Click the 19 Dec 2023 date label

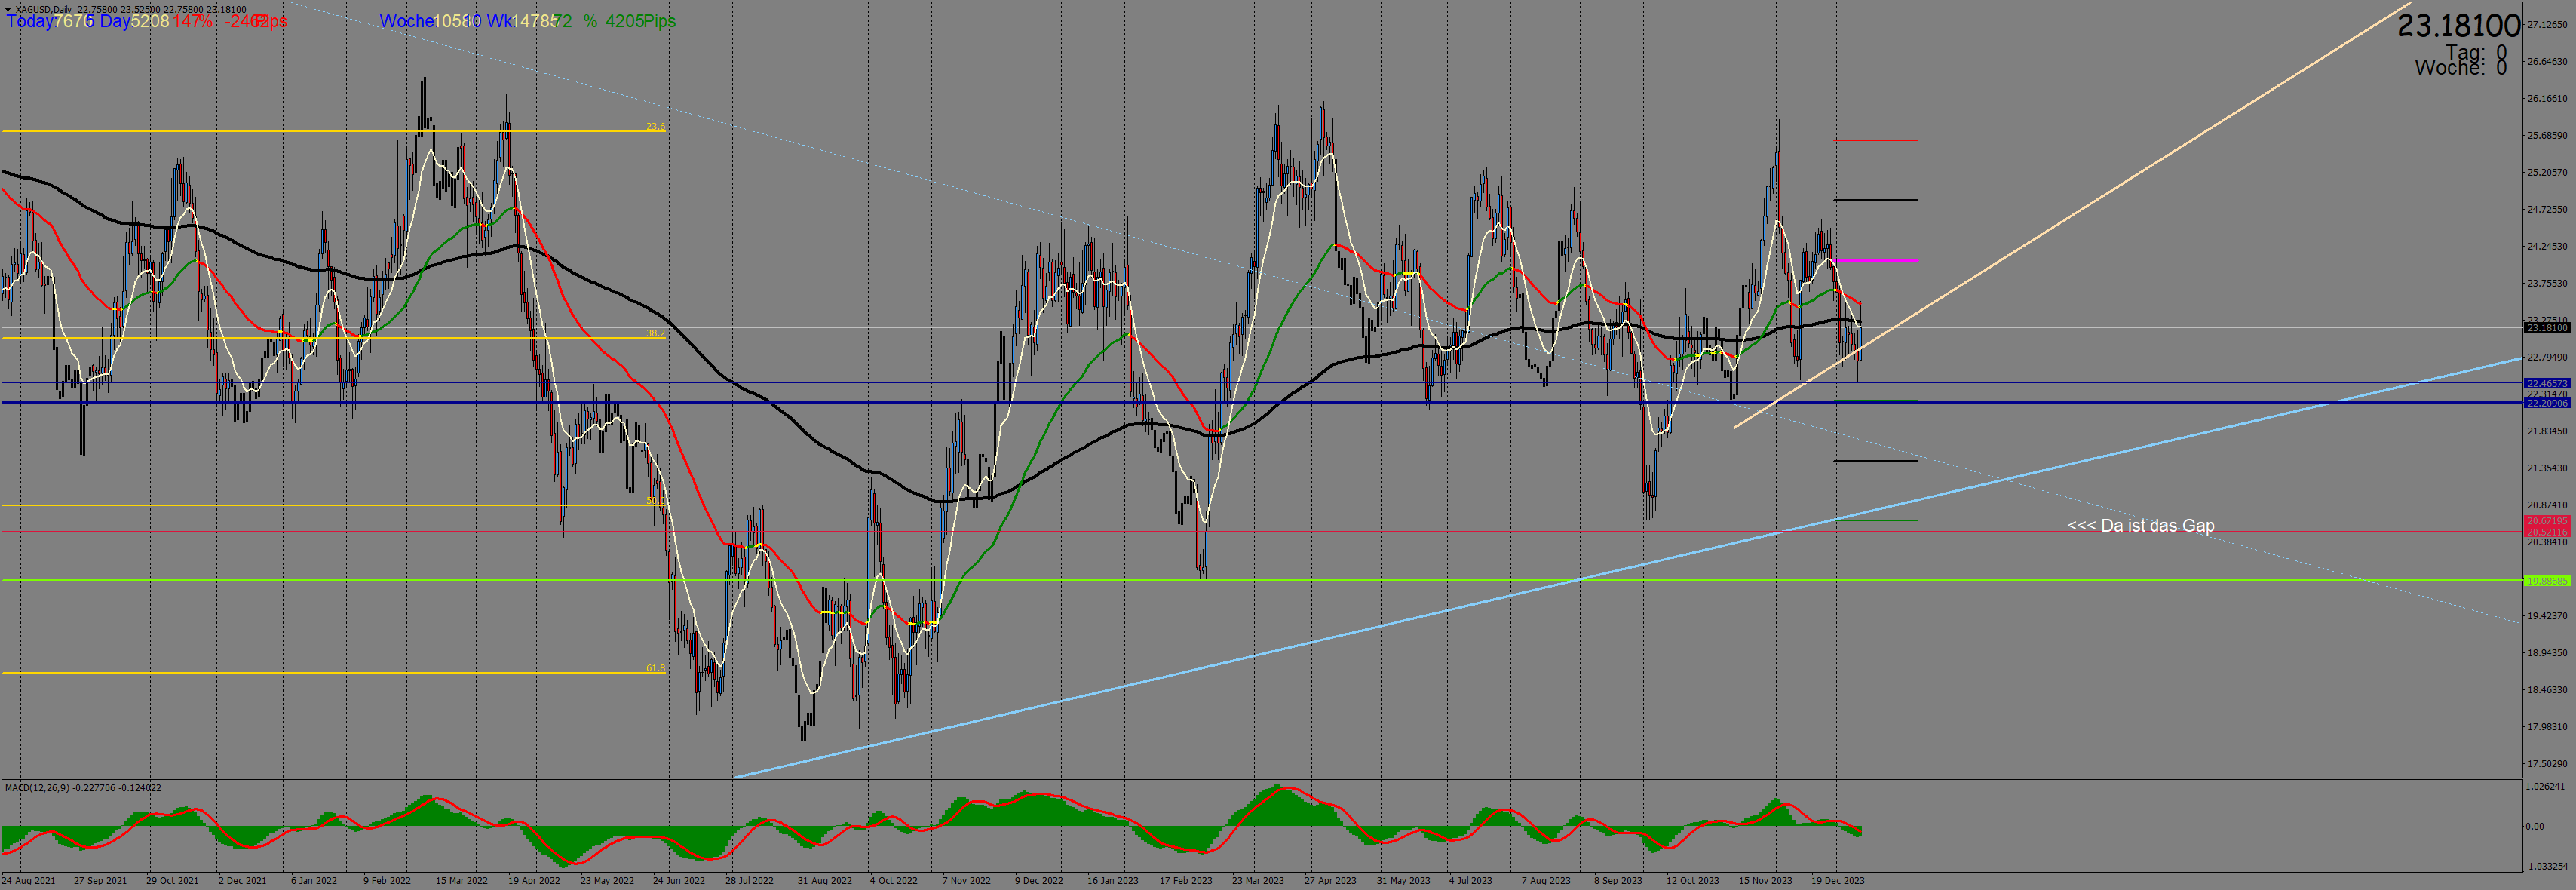tap(1837, 881)
